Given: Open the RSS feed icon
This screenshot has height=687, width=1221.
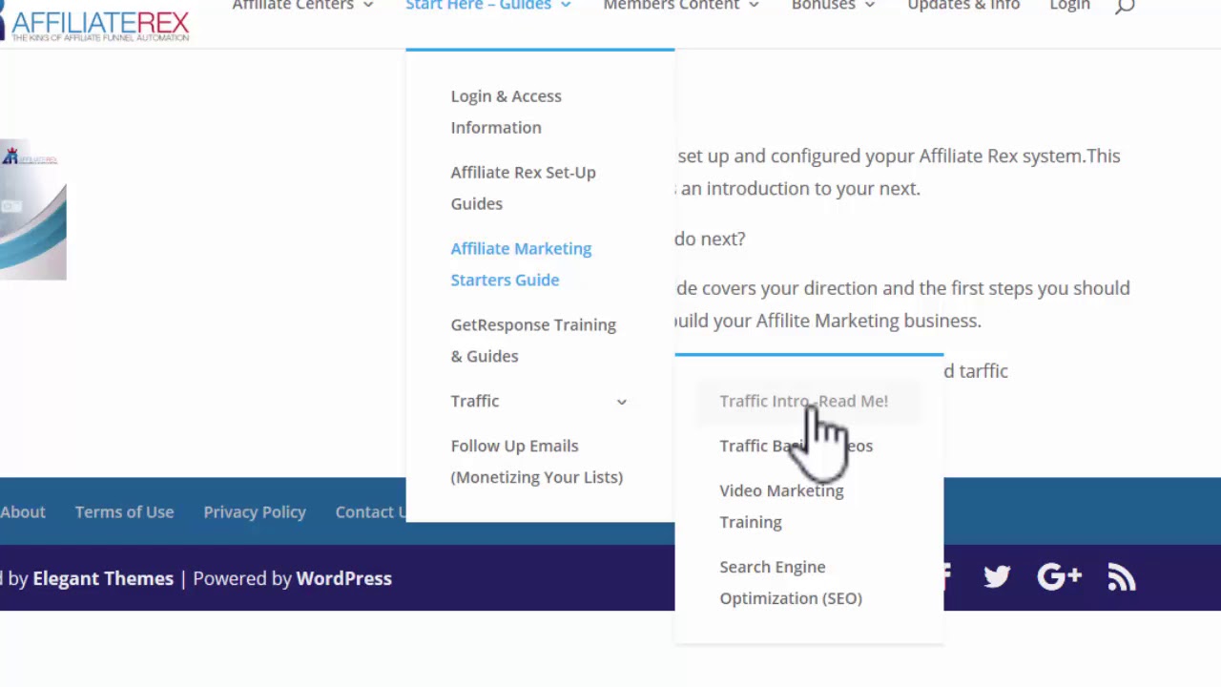Looking at the screenshot, I should (1122, 576).
